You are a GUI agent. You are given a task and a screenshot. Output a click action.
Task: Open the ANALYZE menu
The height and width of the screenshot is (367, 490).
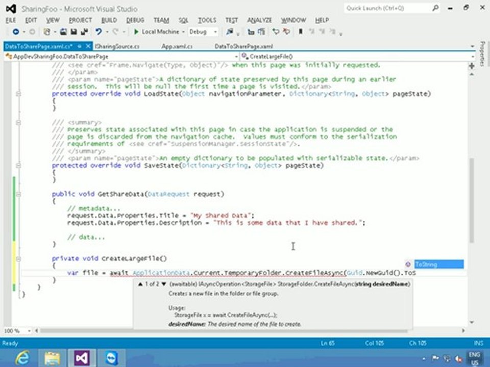[x=259, y=20]
